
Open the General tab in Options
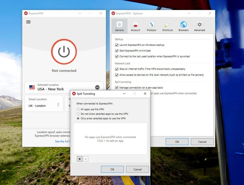coord(119,26)
